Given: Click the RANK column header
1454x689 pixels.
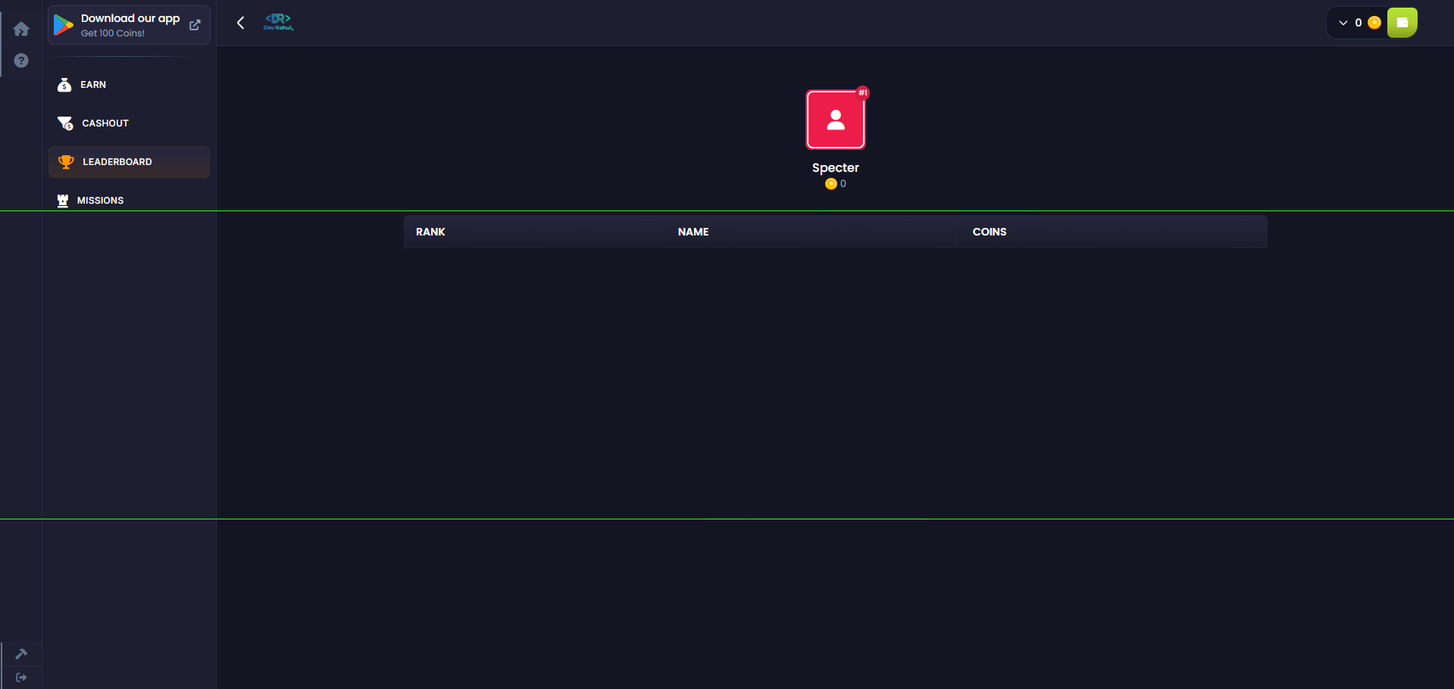Looking at the screenshot, I should pyautogui.click(x=430, y=232).
